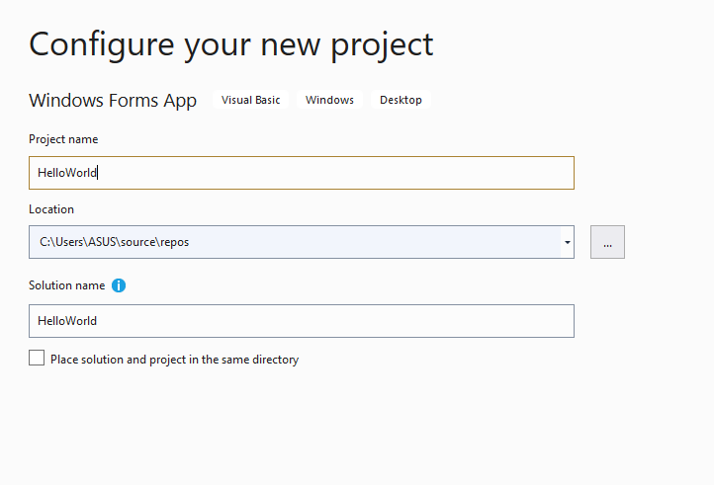
Task: Select the Desktop tag
Action: (401, 100)
